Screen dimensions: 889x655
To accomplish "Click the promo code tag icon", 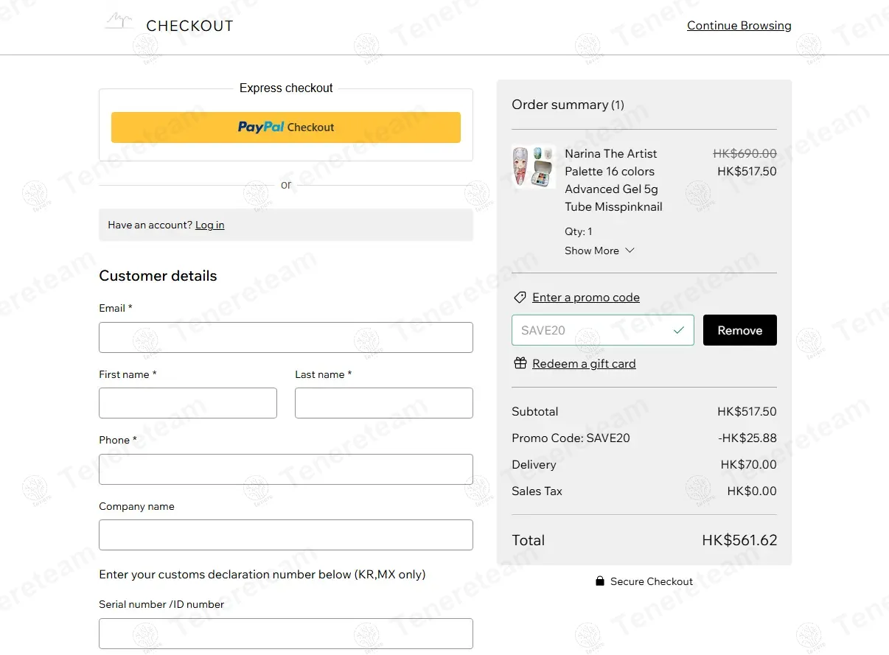I will [520, 298].
